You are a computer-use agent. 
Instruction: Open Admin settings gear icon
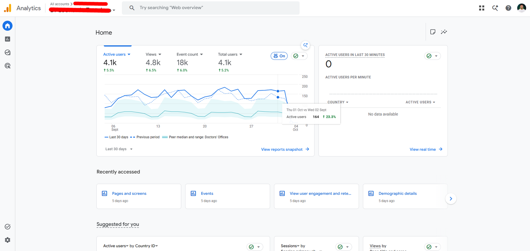[8, 240]
